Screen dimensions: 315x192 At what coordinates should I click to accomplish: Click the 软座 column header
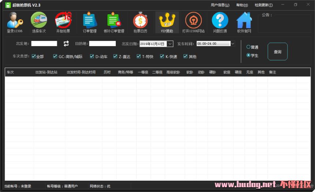pos(227,72)
